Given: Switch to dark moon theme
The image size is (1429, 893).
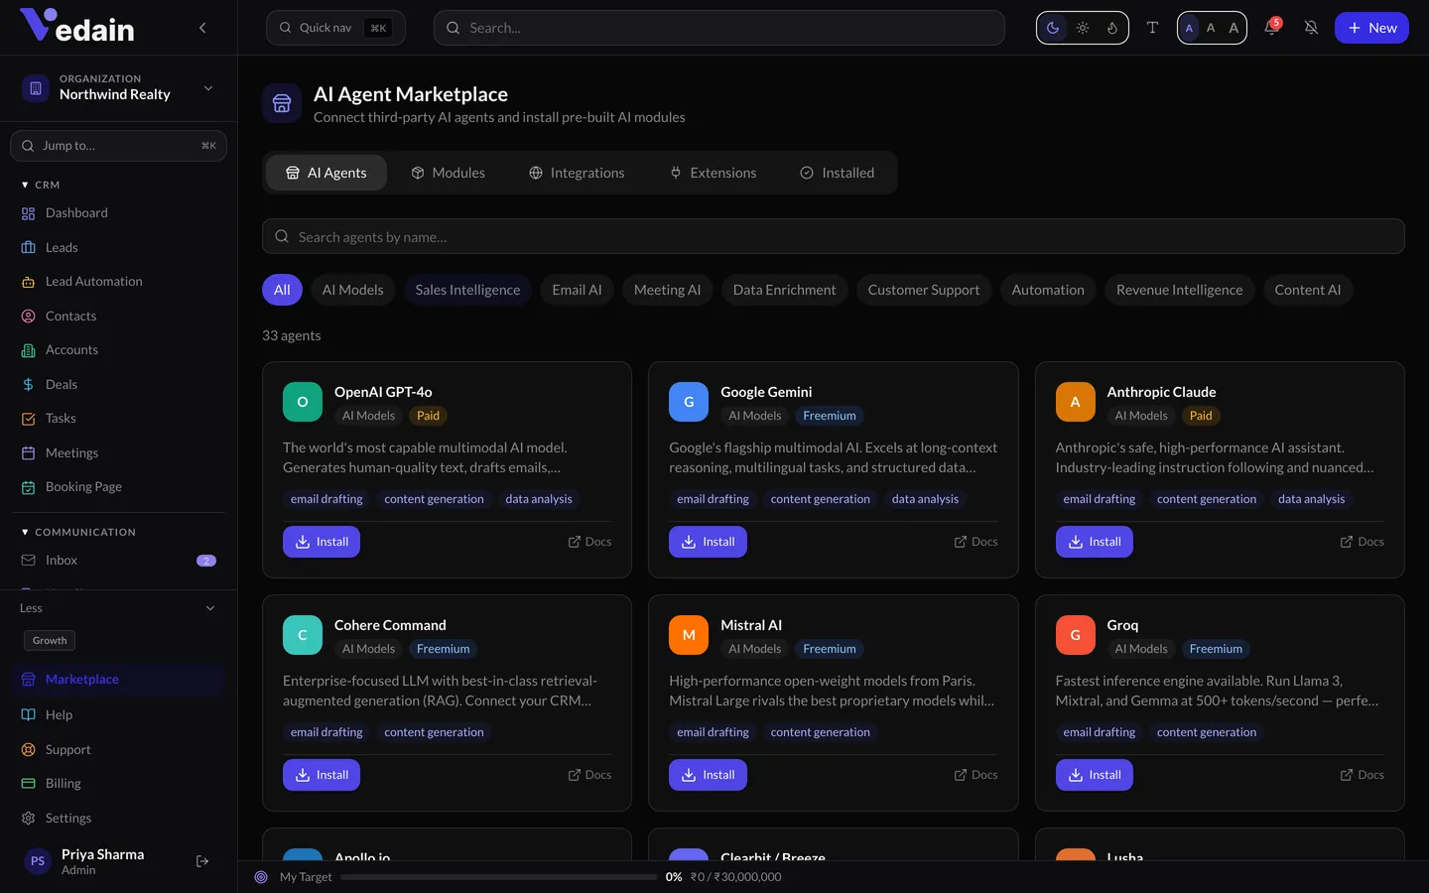Looking at the screenshot, I should pos(1053,28).
